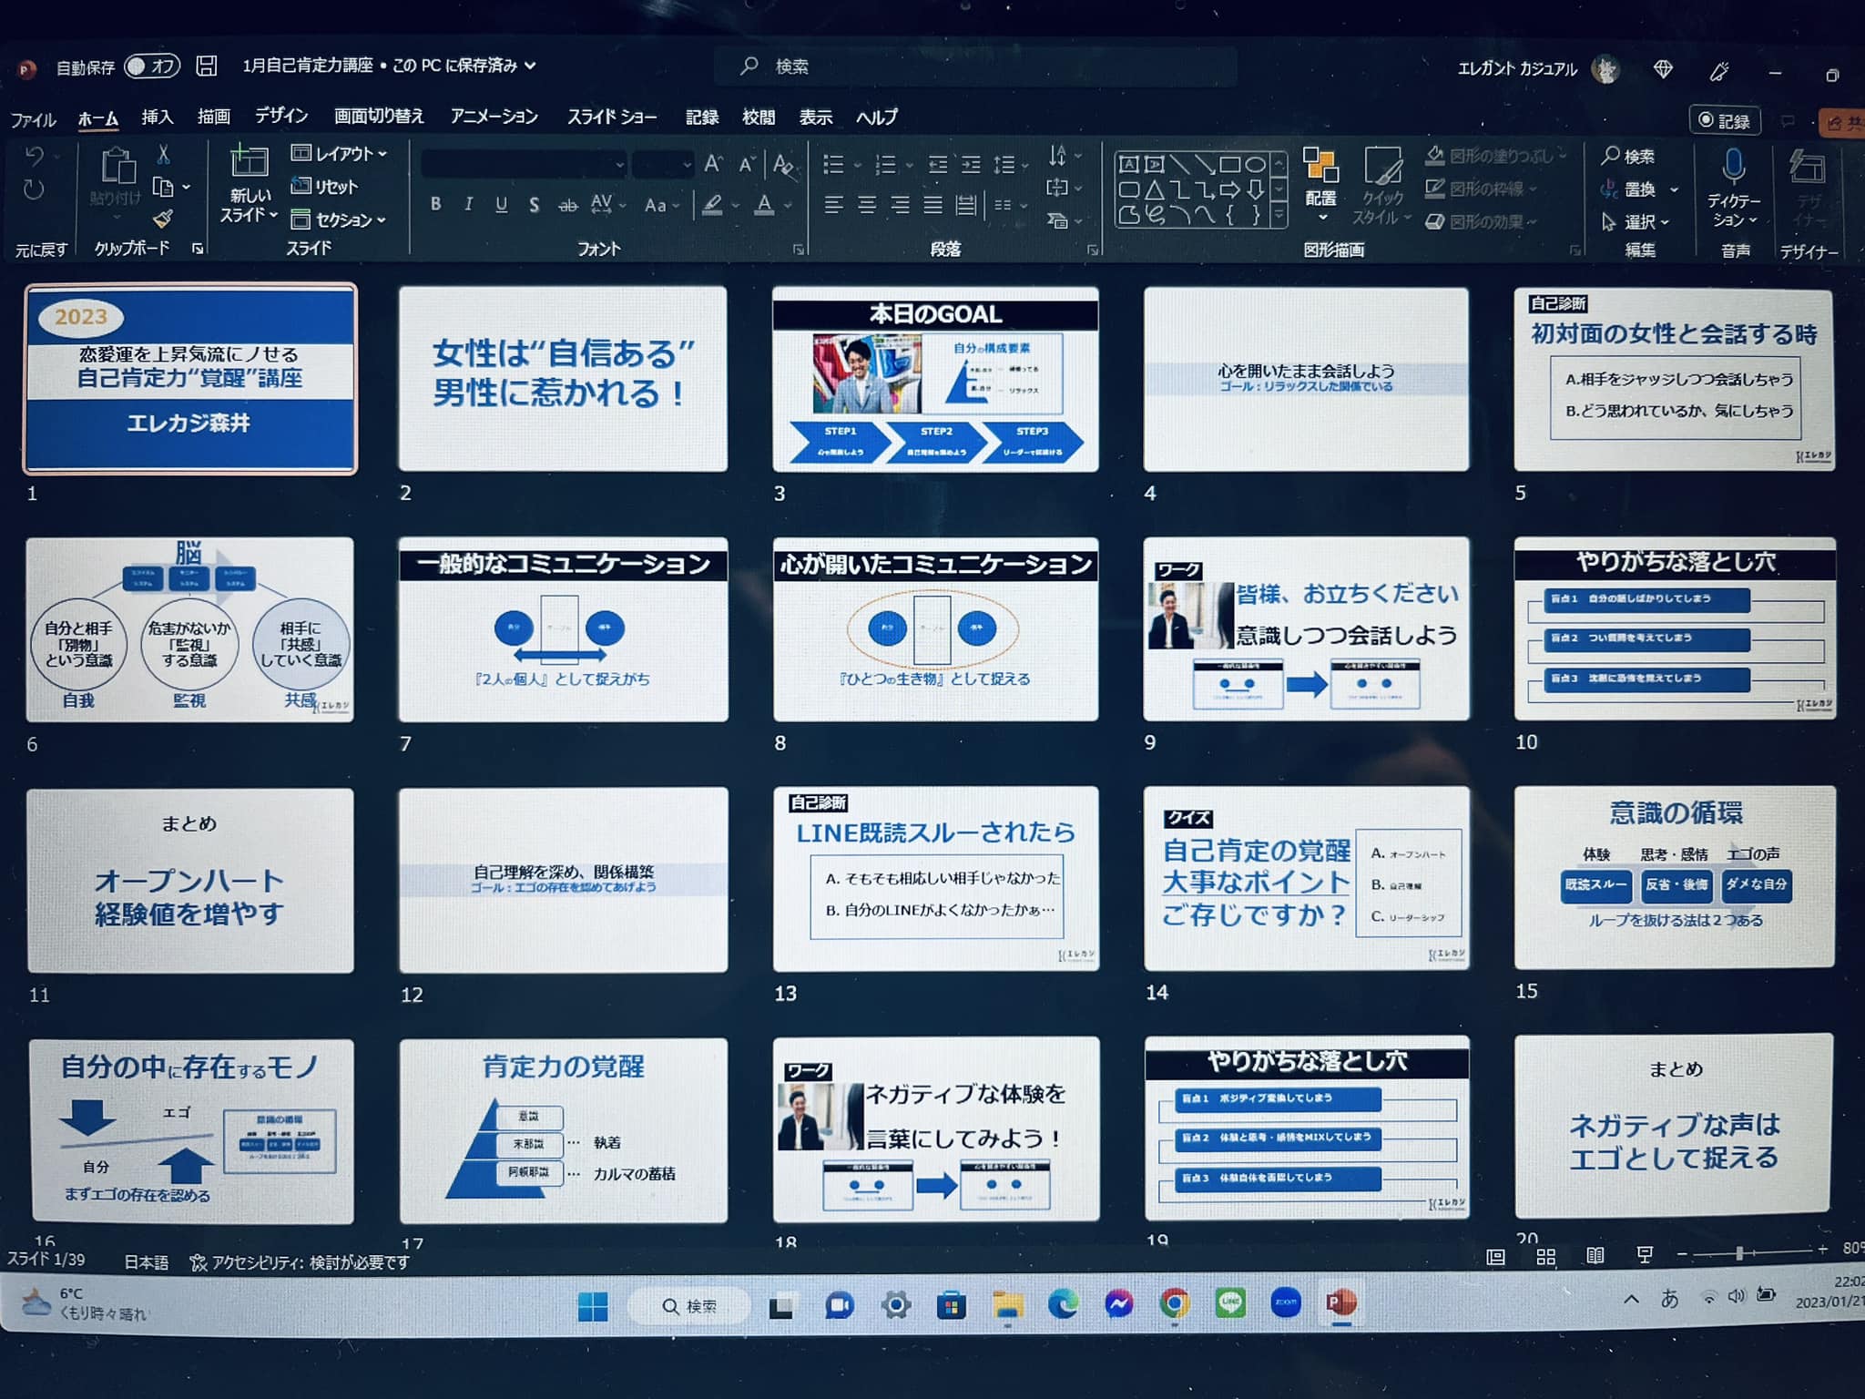This screenshot has height=1399, width=1865.
Task: Click the search box in title bar
Action: (x=974, y=66)
